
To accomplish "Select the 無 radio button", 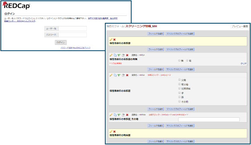I will [179, 60].
